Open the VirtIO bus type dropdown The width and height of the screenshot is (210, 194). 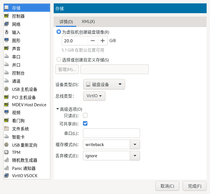94,96
